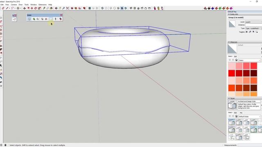
Task: Select the Offset tool
Action: (28, 8)
